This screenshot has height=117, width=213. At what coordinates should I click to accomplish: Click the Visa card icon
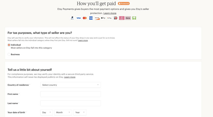click(x=79, y=18)
